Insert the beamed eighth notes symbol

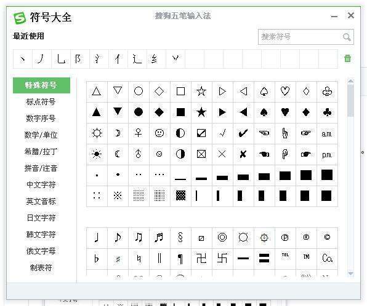coord(139,238)
